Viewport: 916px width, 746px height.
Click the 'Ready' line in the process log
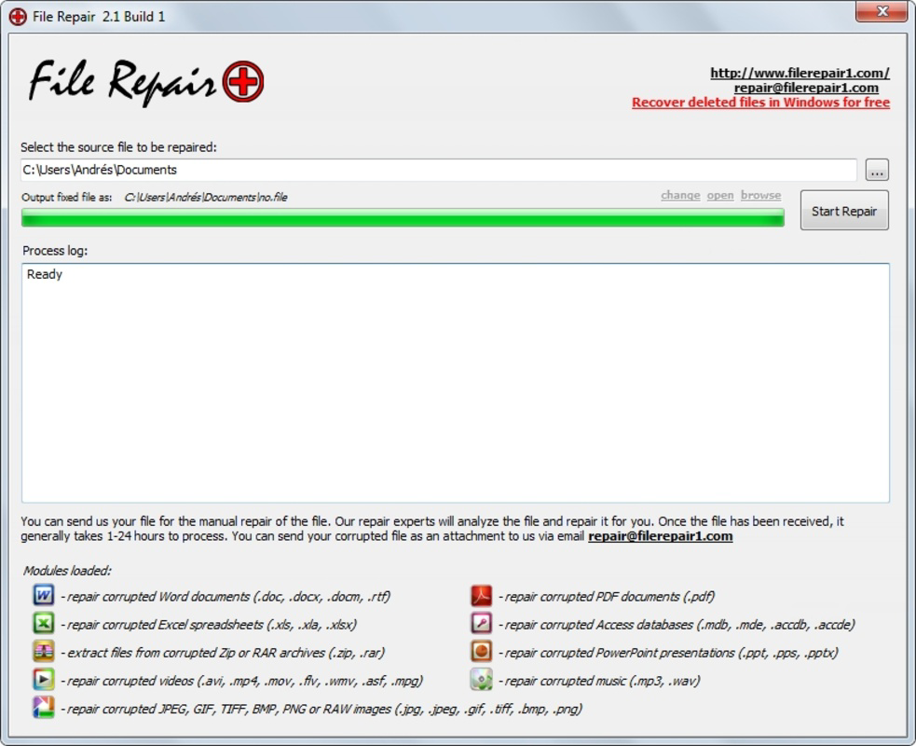point(45,274)
